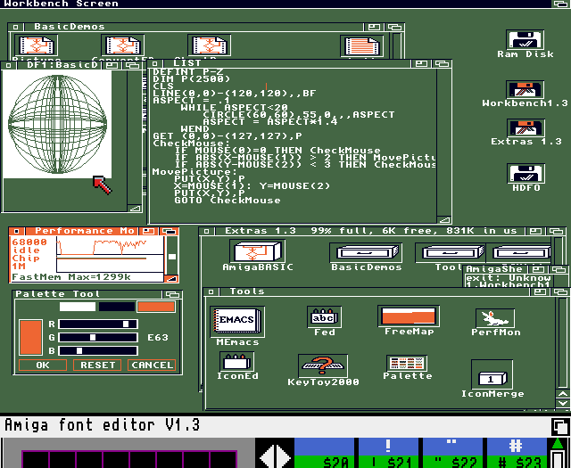The image size is (571, 468).
Task: Click the font editor screen depth gadget
Action: tap(559, 426)
